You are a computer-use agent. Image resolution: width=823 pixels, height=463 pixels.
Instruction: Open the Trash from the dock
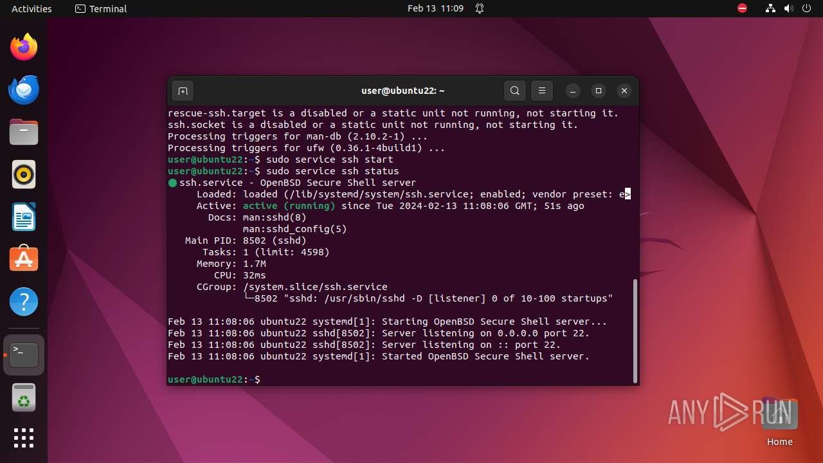tap(24, 397)
